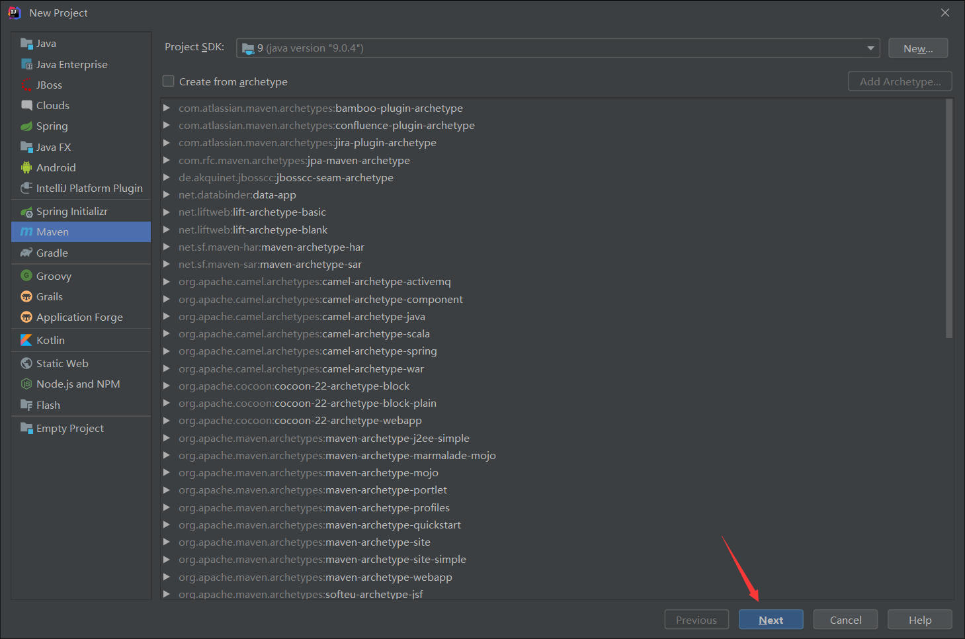
Task: Expand bamboo-plugin-archetype node
Action: pyautogui.click(x=167, y=108)
